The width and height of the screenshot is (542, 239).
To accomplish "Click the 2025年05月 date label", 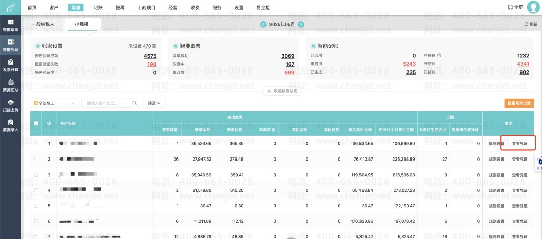I will coord(282,24).
